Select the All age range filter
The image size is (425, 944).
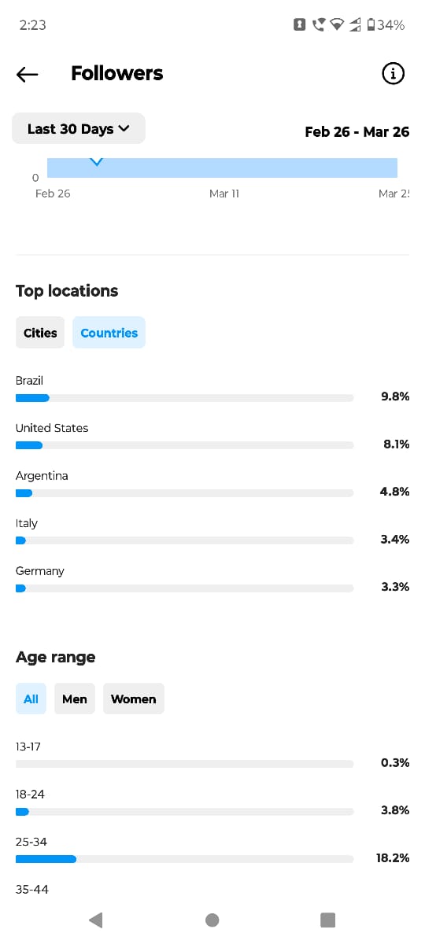coord(31,699)
